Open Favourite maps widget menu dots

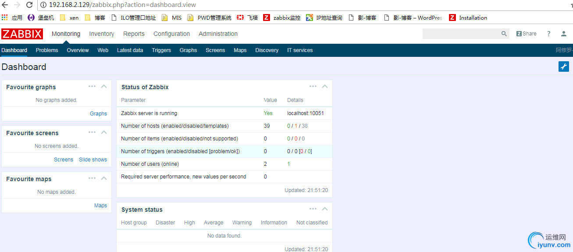tap(92, 178)
